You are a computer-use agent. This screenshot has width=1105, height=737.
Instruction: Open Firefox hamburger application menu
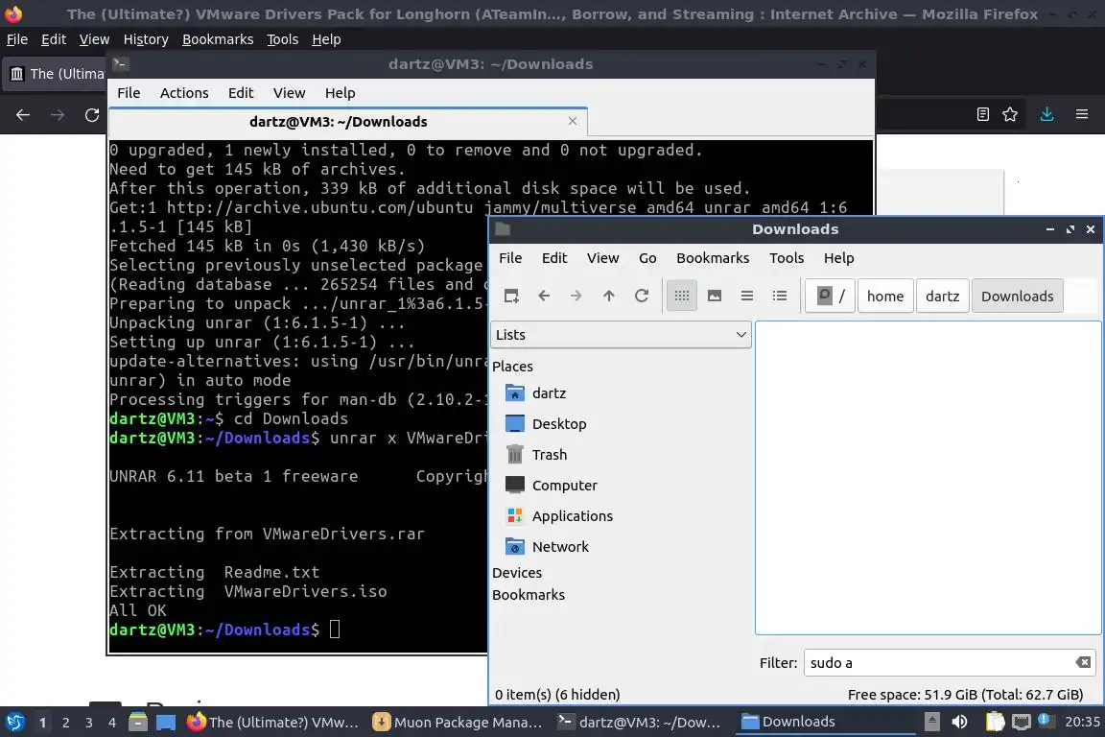point(1082,114)
